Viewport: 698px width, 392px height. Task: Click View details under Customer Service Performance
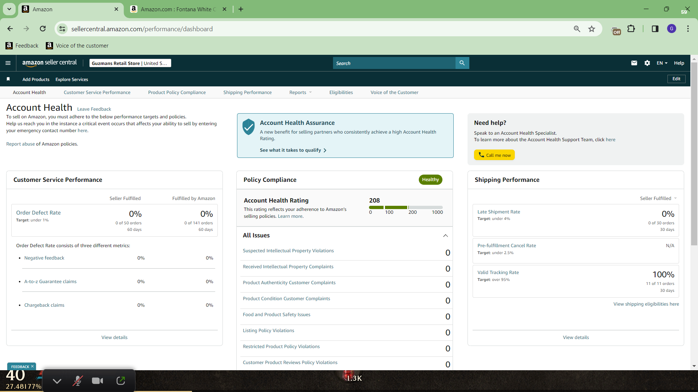[x=114, y=337]
